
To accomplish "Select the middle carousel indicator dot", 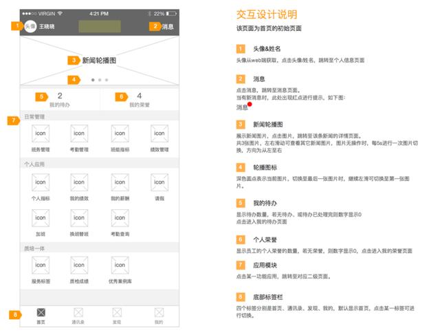I will (x=100, y=80).
